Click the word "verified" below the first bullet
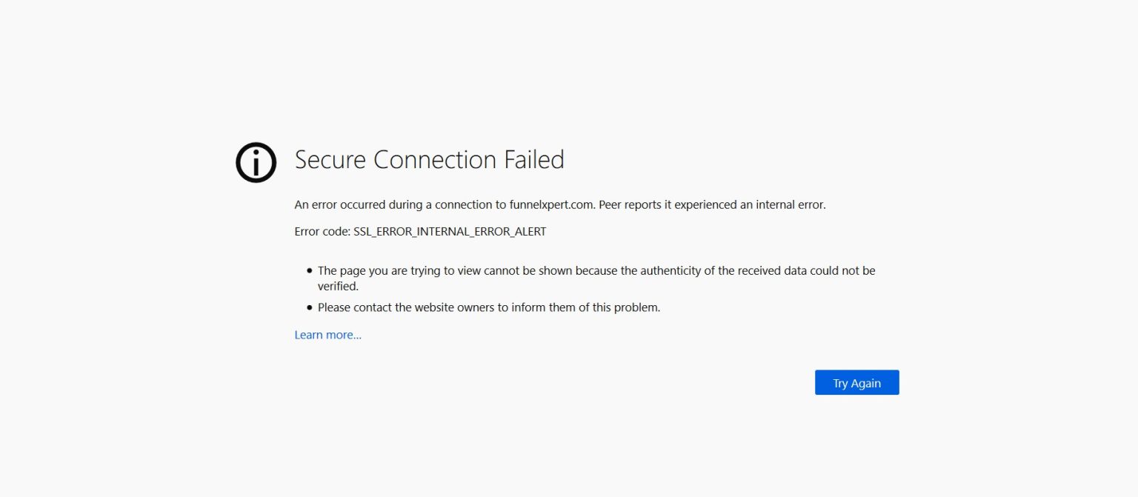This screenshot has width=1138, height=497. tap(336, 285)
